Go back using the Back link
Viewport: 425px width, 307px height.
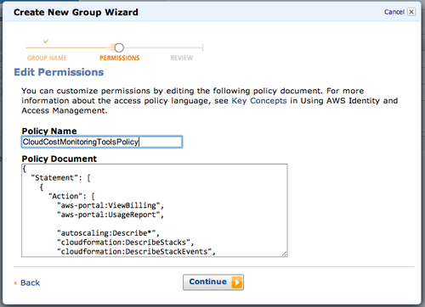pos(30,282)
